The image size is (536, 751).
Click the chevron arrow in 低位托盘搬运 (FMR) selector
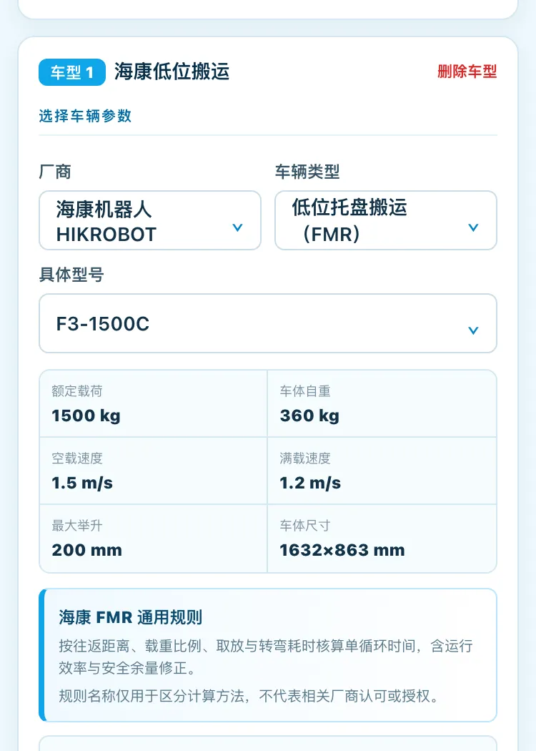(x=473, y=227)
